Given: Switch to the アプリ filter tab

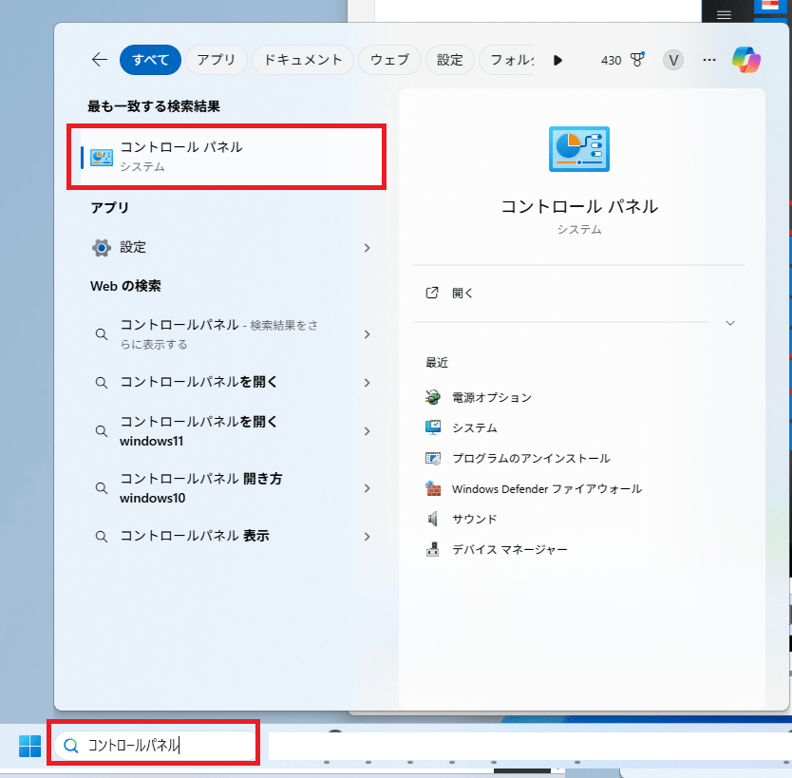Looking at the screenshot, I should point(216,59).
